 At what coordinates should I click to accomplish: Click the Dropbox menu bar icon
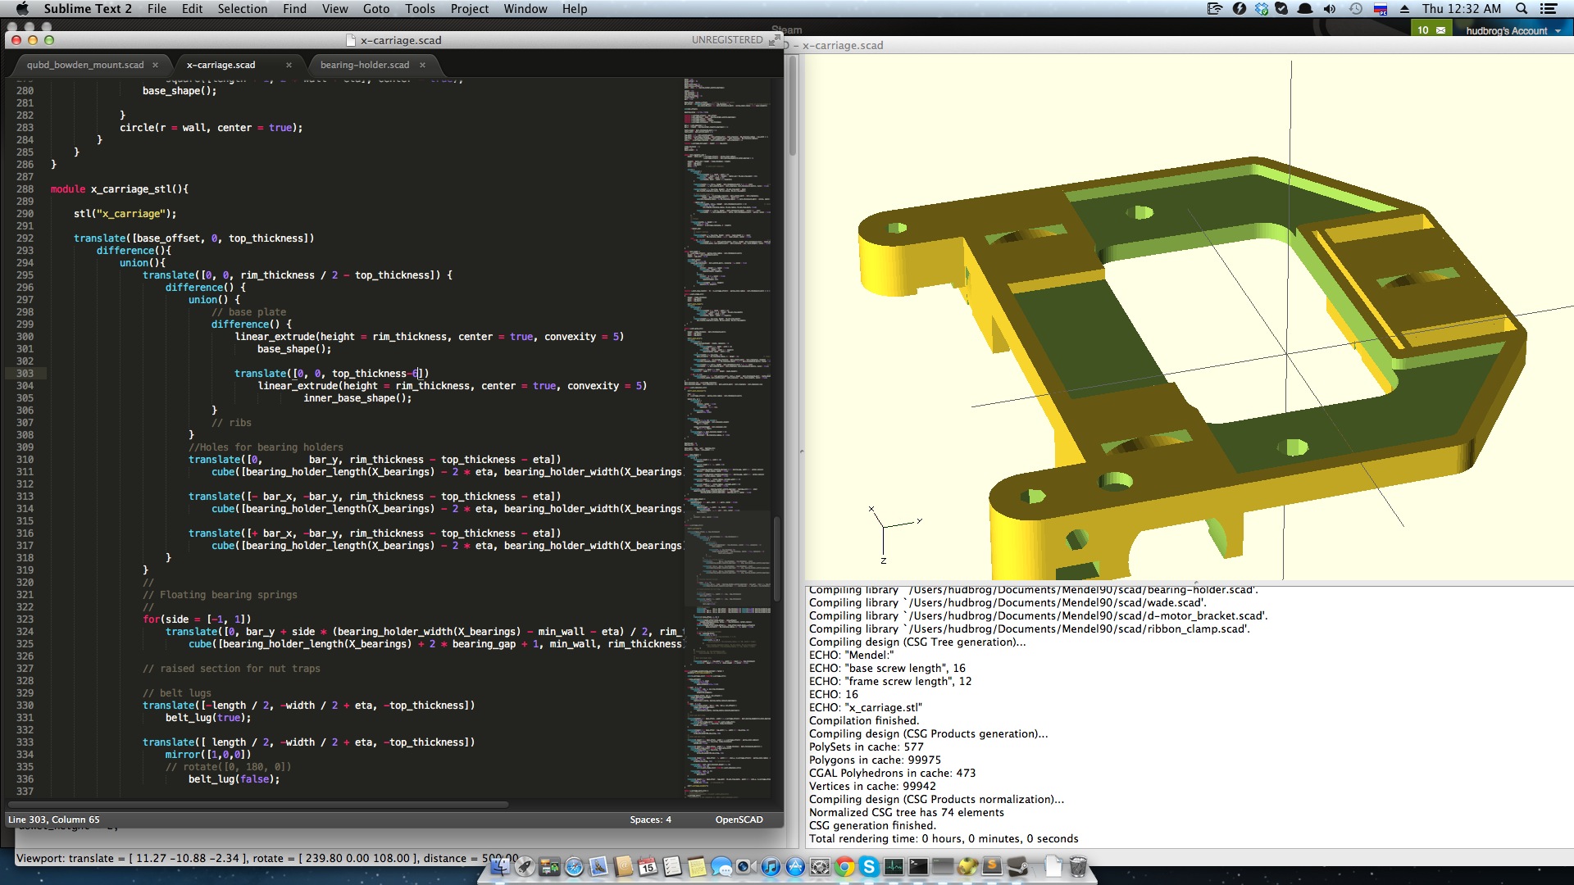click(x=1262, y=9)
